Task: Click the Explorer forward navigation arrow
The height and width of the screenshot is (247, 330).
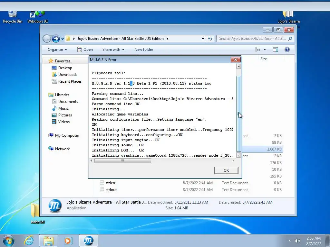Action: coord(56,39)
